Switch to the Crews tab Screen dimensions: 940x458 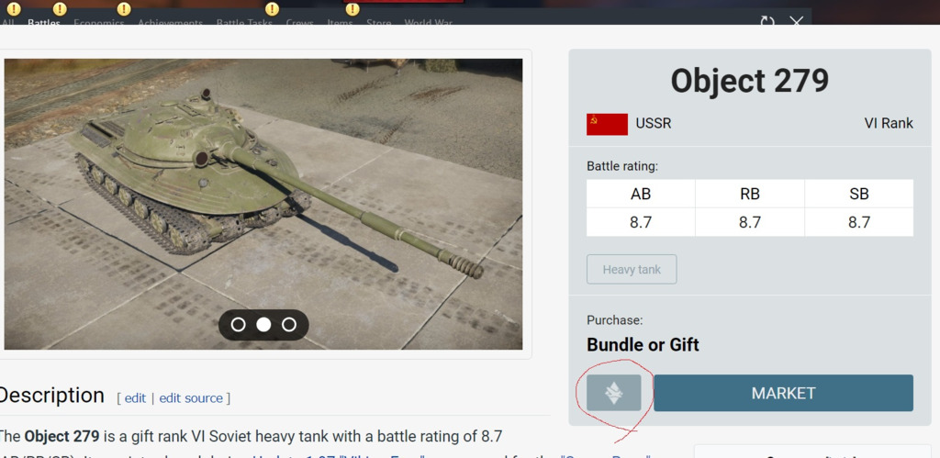300,23
